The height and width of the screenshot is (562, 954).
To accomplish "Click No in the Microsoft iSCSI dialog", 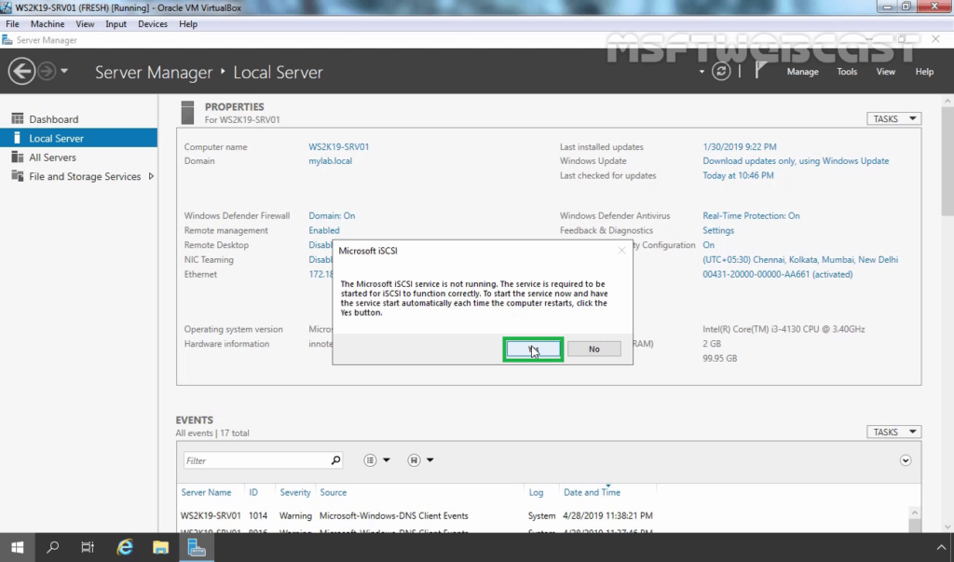I will tap(593, 349).
